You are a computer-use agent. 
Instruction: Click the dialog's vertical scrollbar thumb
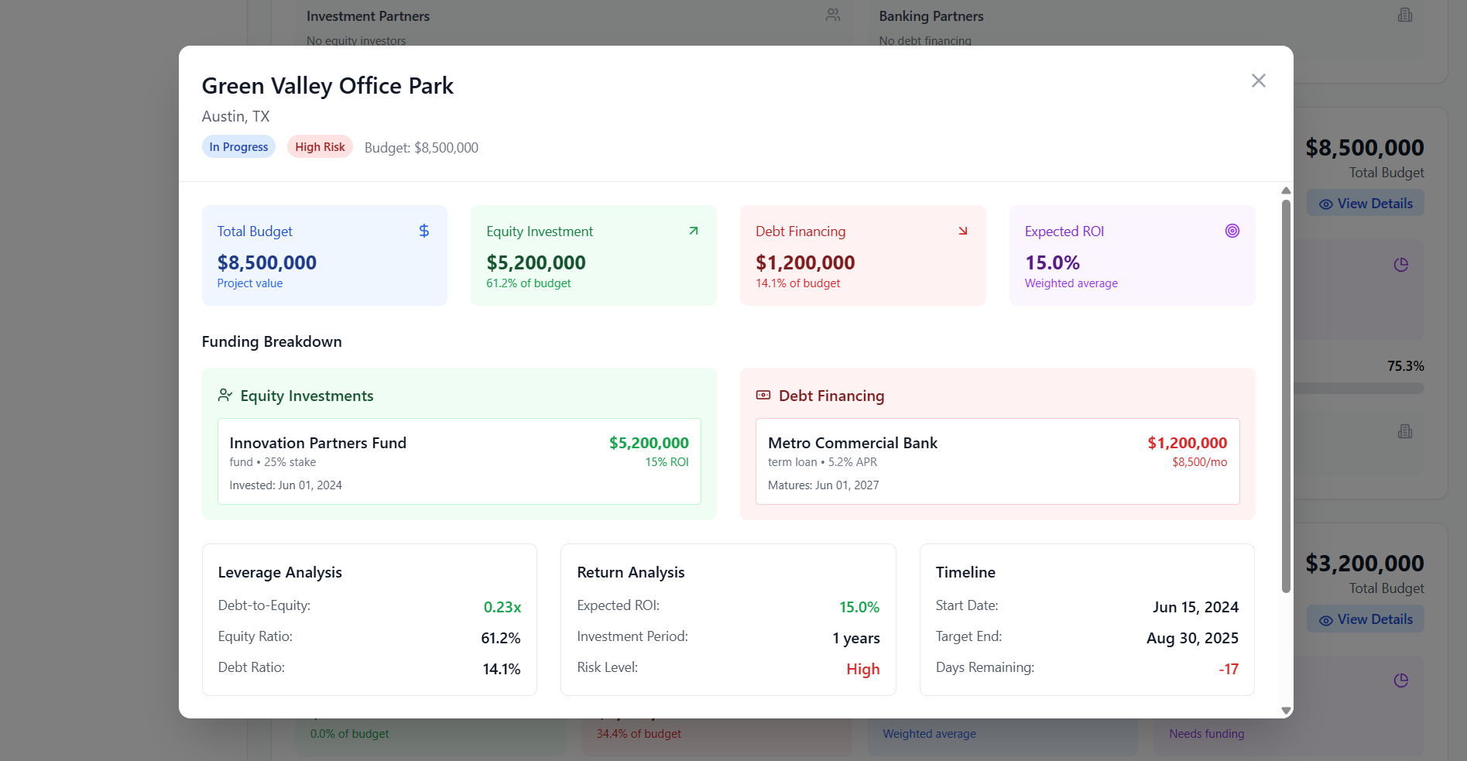pyautogui.click(x=1286, y=395)
